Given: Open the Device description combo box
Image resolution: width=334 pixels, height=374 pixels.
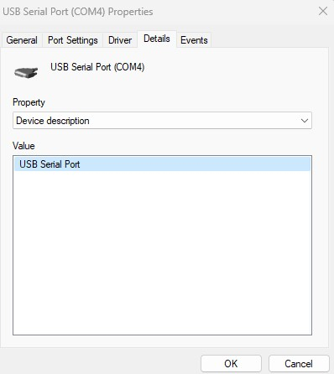Looking at the screenshot, I should (162, 121).
